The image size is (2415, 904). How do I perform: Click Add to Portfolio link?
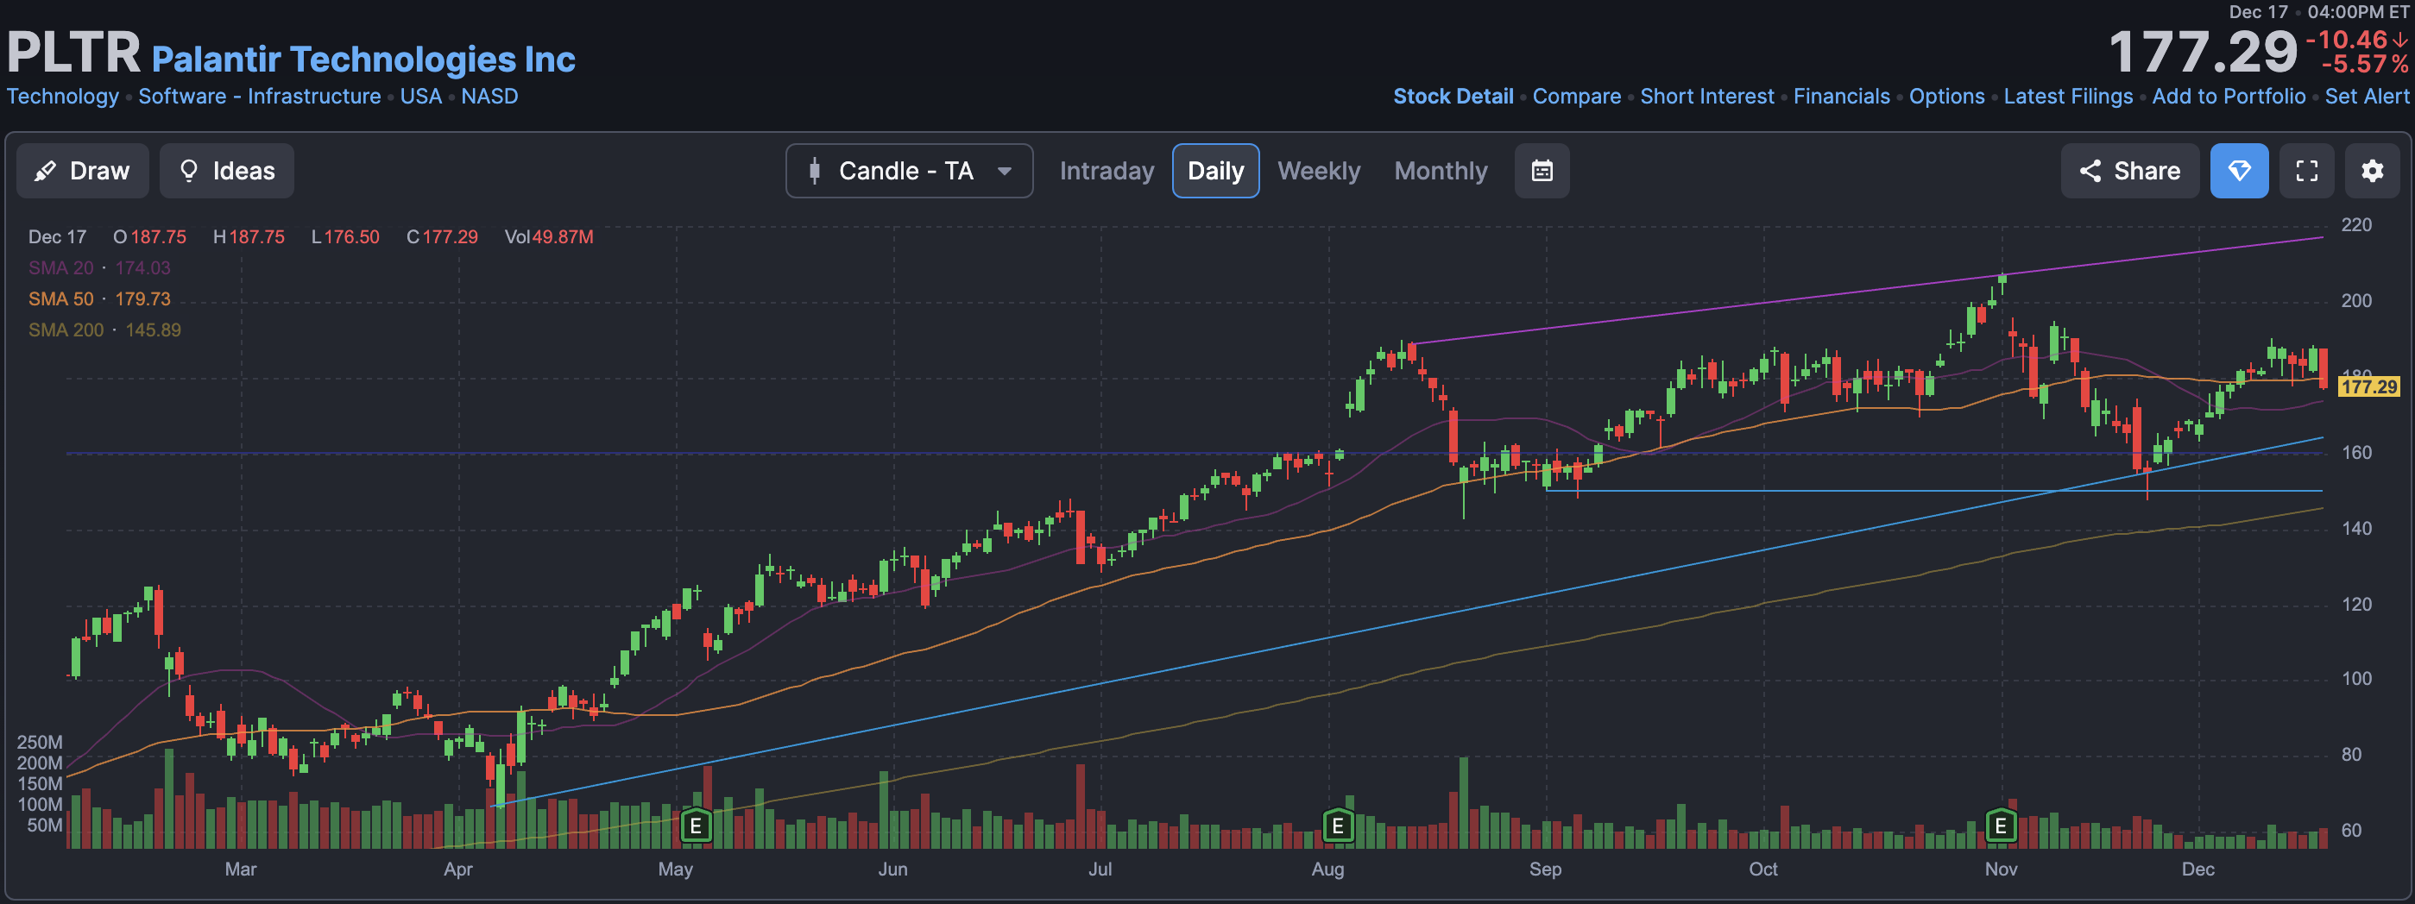pos(2229,97)
